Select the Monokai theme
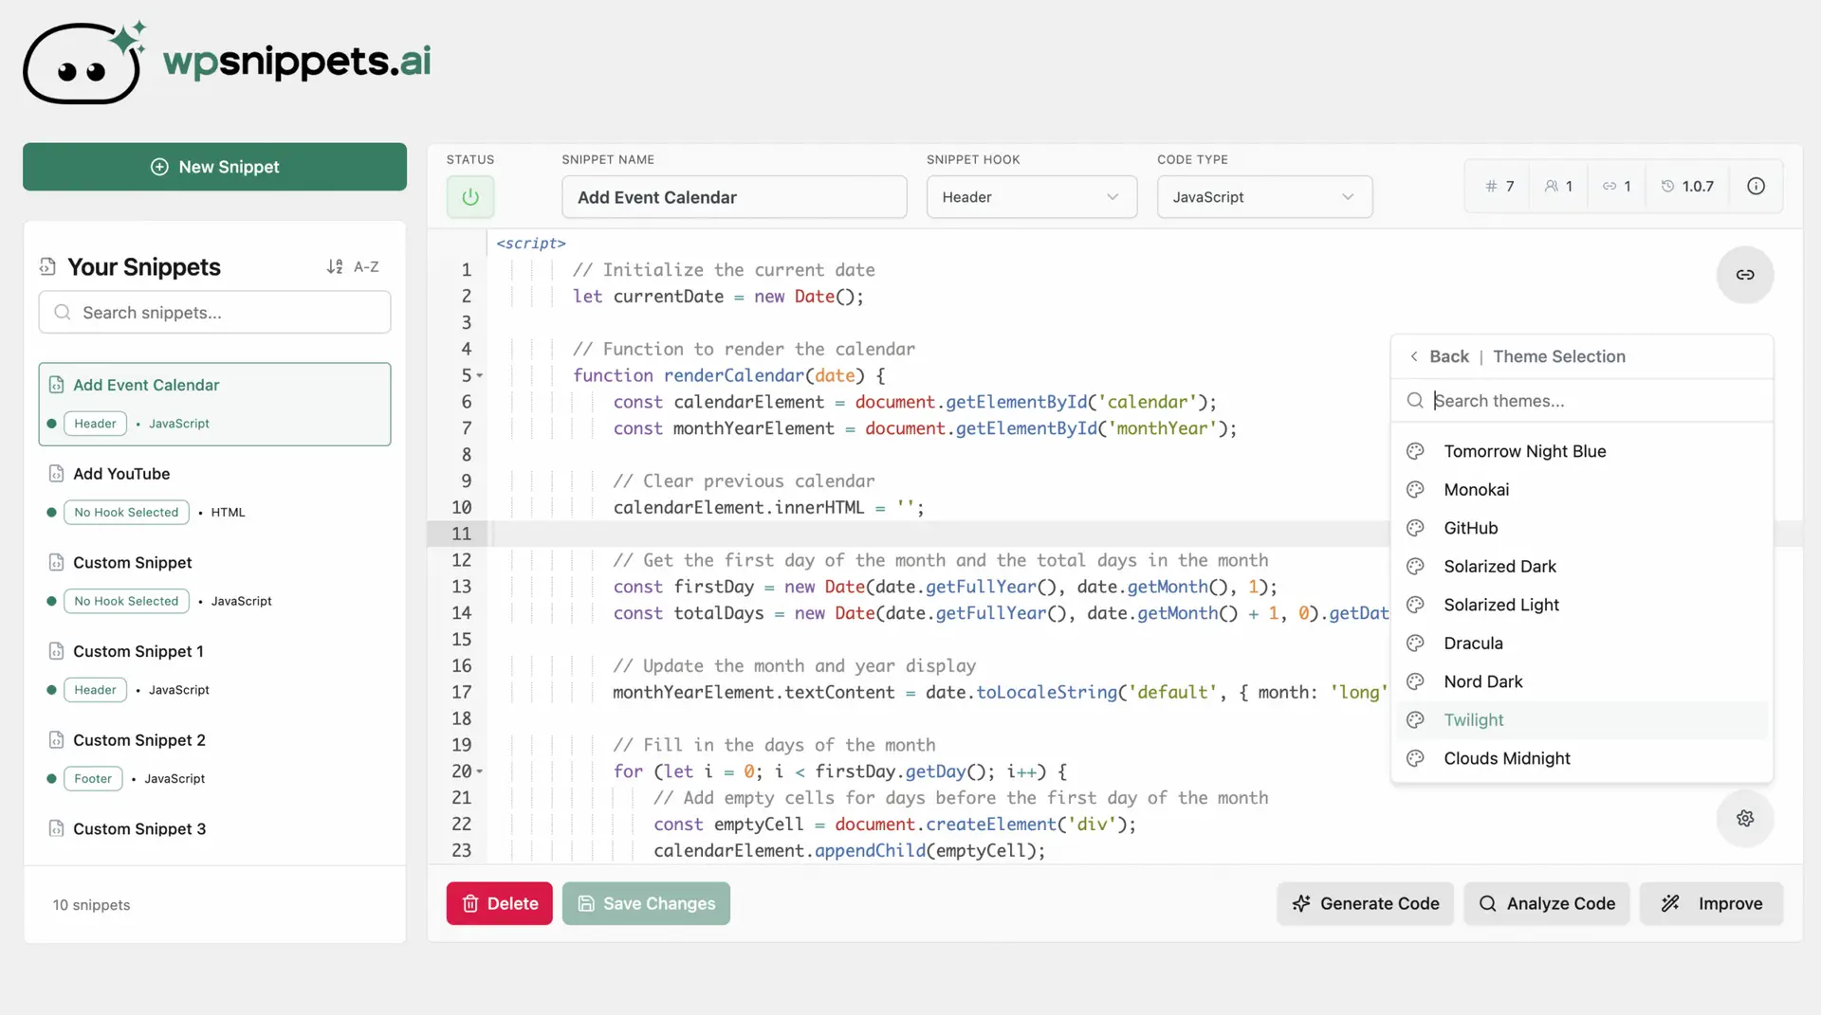 pos(1581,489)
